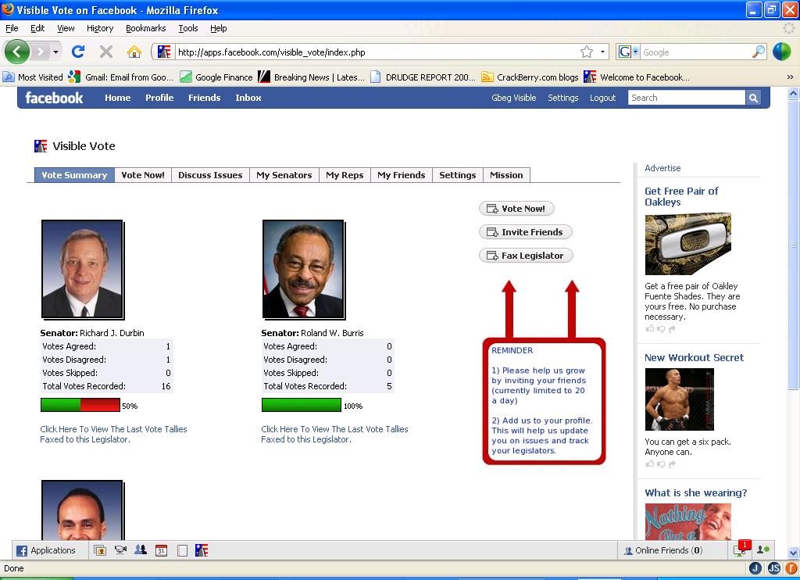
Task: Click the Groups icon in bottom bar
Action: [141, 550]
